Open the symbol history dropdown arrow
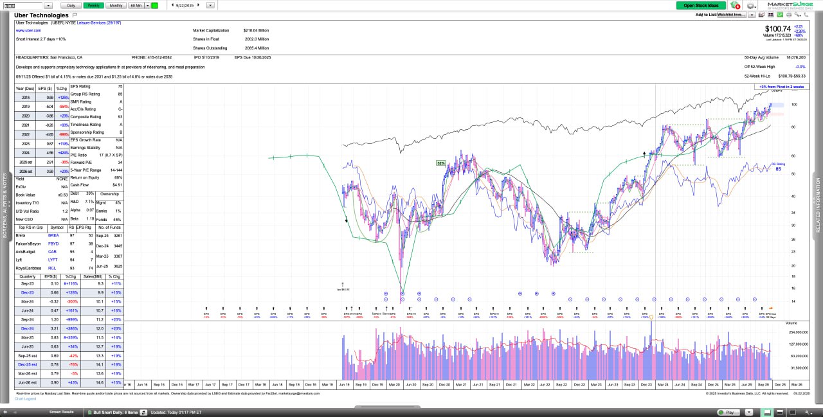Screen dimensions: 823x417 pos(48,5)
